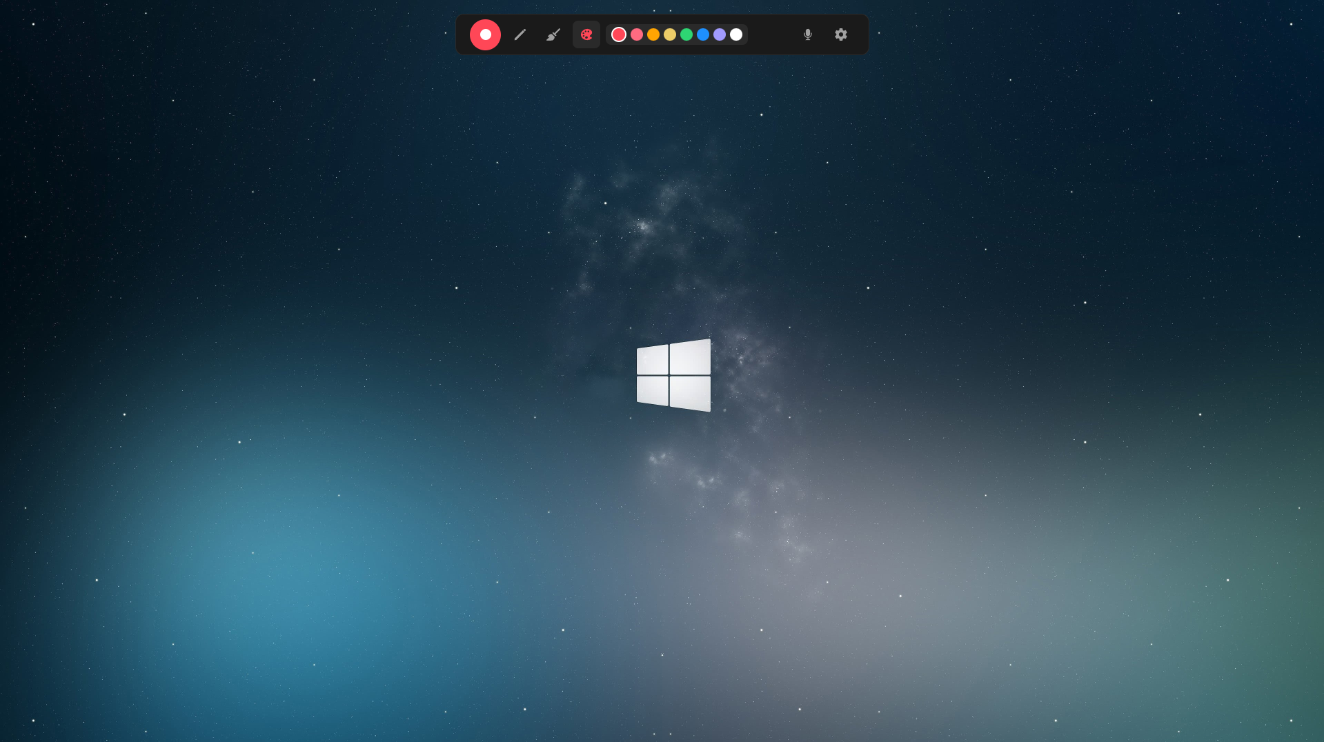This screenshot has width=1324, height=742.
Task: Select the pencil drawing tool
Action: (x=520, y=34)
